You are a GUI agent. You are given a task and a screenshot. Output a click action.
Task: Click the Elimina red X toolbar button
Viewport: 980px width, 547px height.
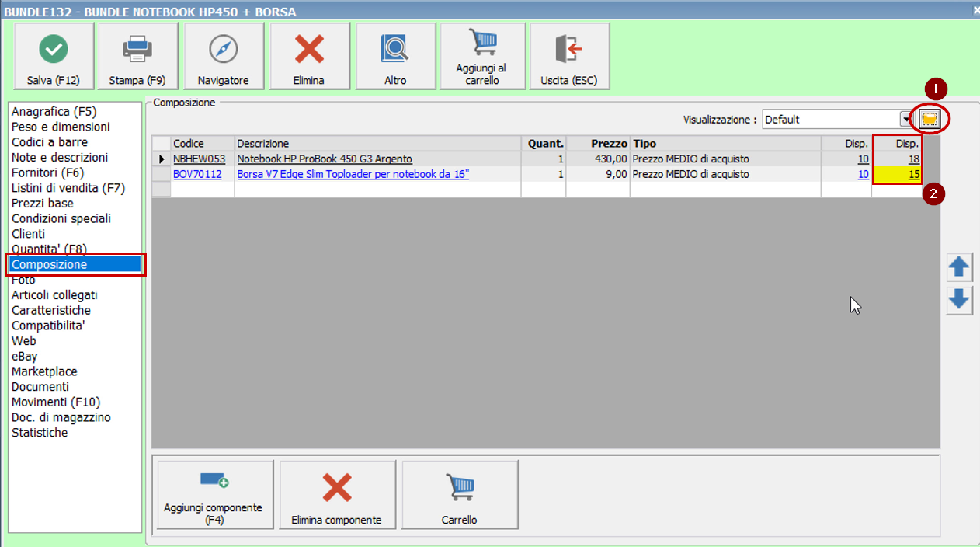[x=309, y=56]
